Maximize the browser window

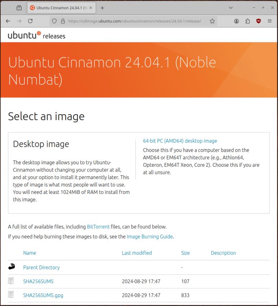coord(263,8)
